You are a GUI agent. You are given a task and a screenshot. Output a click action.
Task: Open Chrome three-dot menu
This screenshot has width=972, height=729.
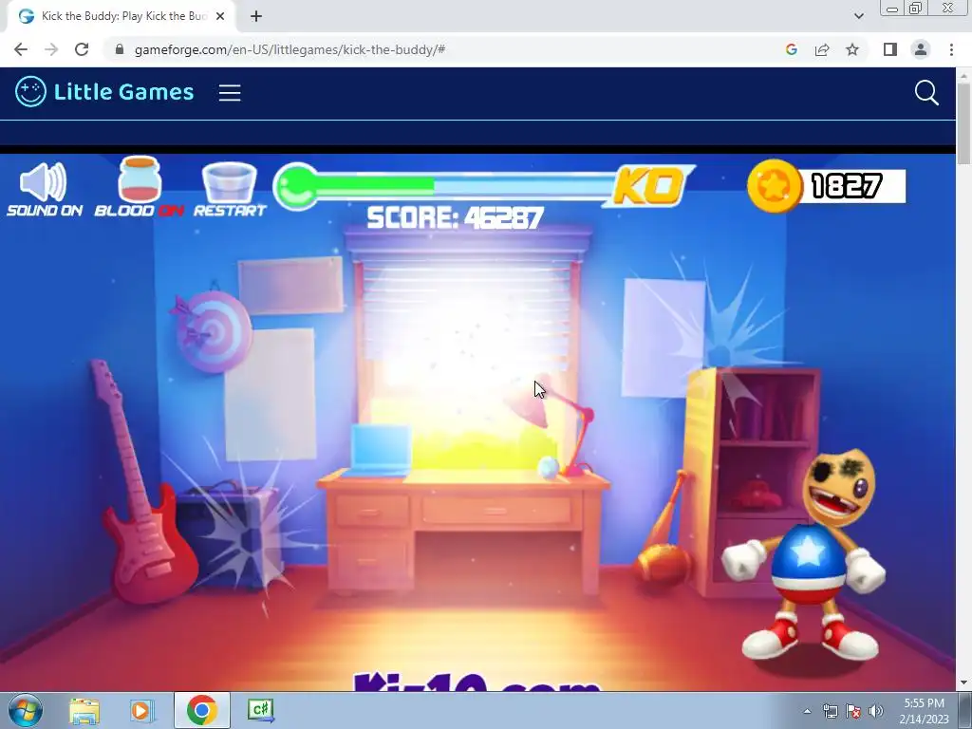(x=951, y=49)
